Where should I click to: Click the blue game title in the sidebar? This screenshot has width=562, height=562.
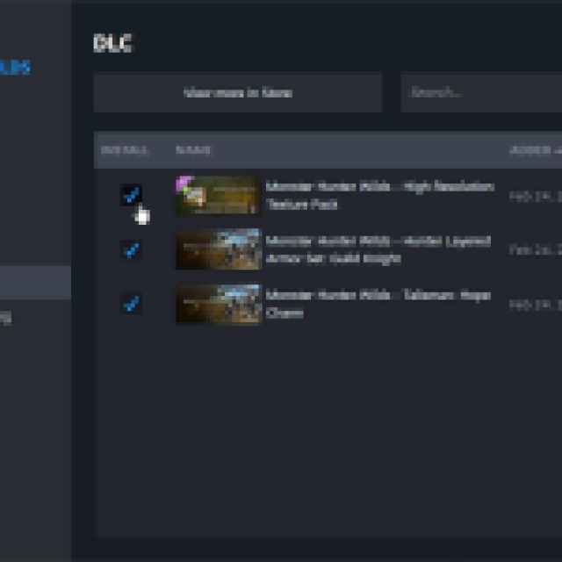point(18,68)
